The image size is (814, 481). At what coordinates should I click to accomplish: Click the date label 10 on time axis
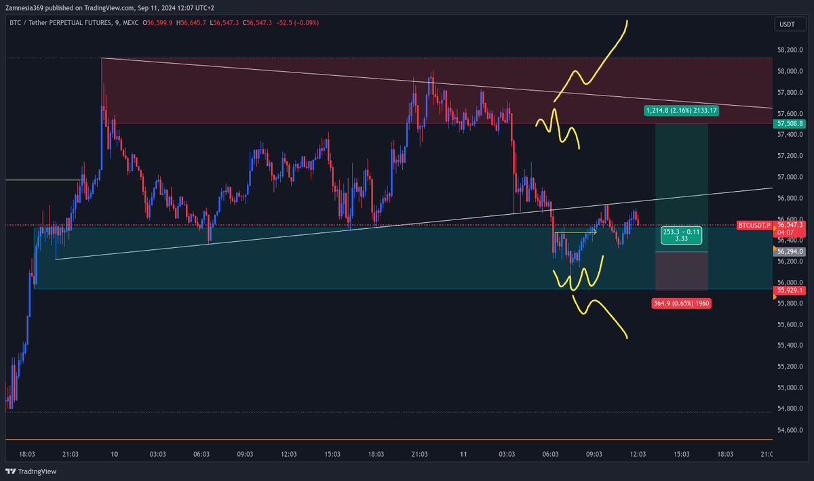pyautogui.click(x=114, y=454)
